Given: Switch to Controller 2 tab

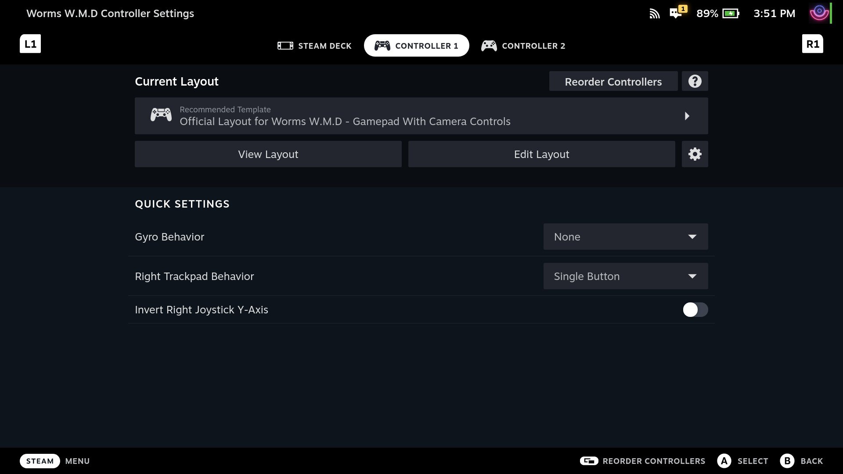Looking at the screenshot, I should pyautogui.click(x=523, y=45).
